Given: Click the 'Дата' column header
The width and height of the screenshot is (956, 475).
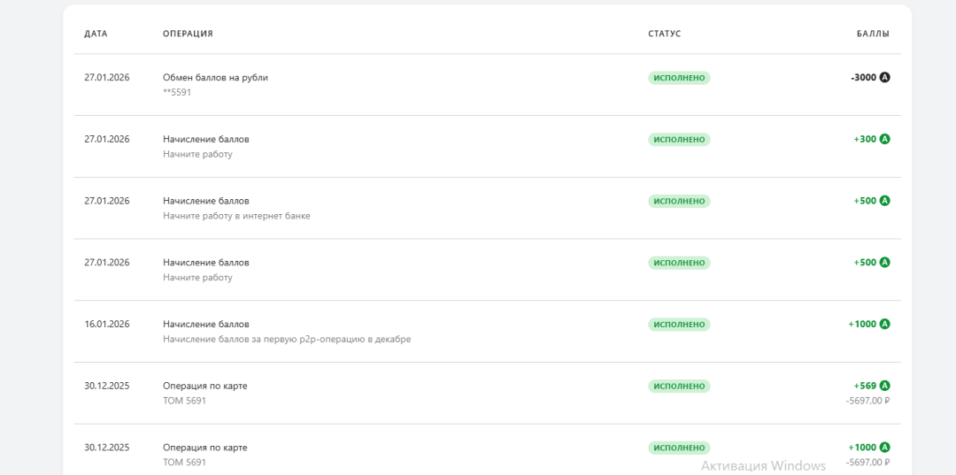Looking at the screenshot, I should [96, 34].
